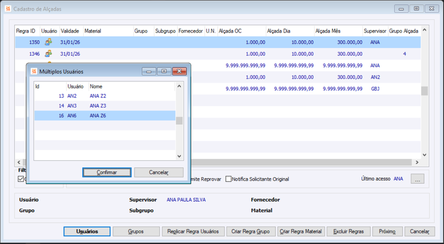Viewport: 444px width, 244px height.
Task: Click the Alçada Dia column header
Action: click(290, 31)
